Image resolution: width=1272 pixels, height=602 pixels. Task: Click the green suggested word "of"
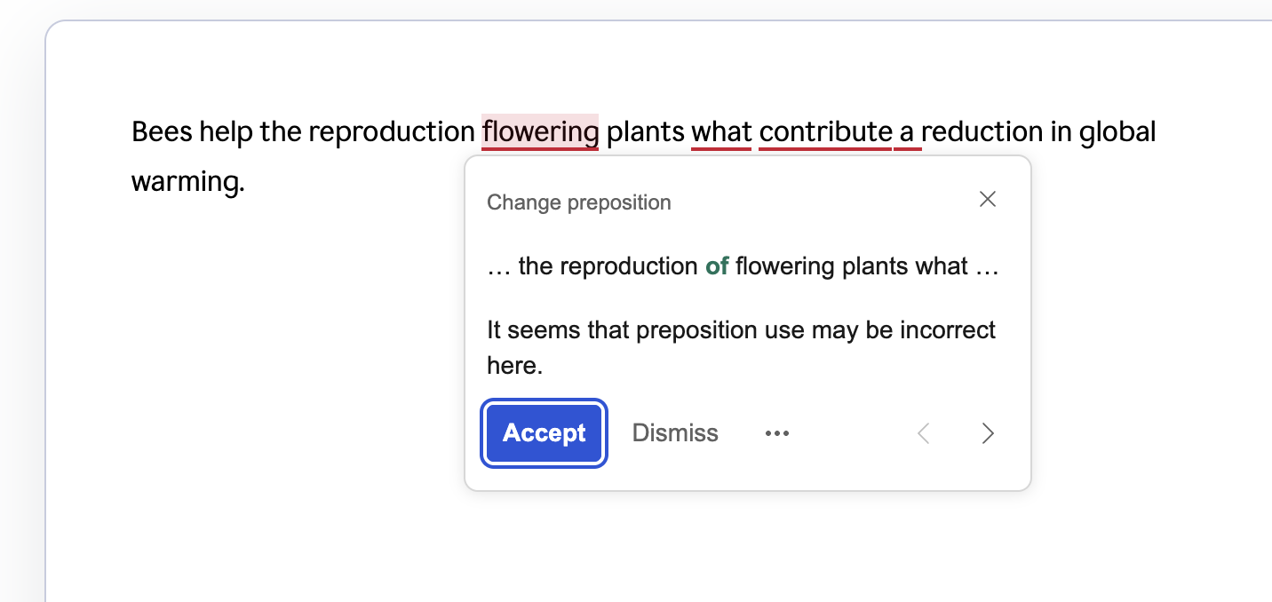717,266
